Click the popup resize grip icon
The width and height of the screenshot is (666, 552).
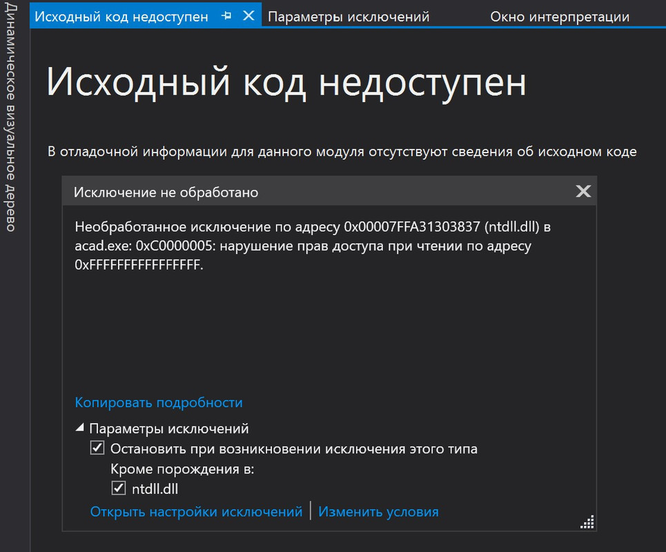point(587,522)
